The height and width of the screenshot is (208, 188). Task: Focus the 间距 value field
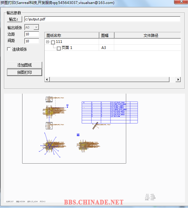click(32, 41)
